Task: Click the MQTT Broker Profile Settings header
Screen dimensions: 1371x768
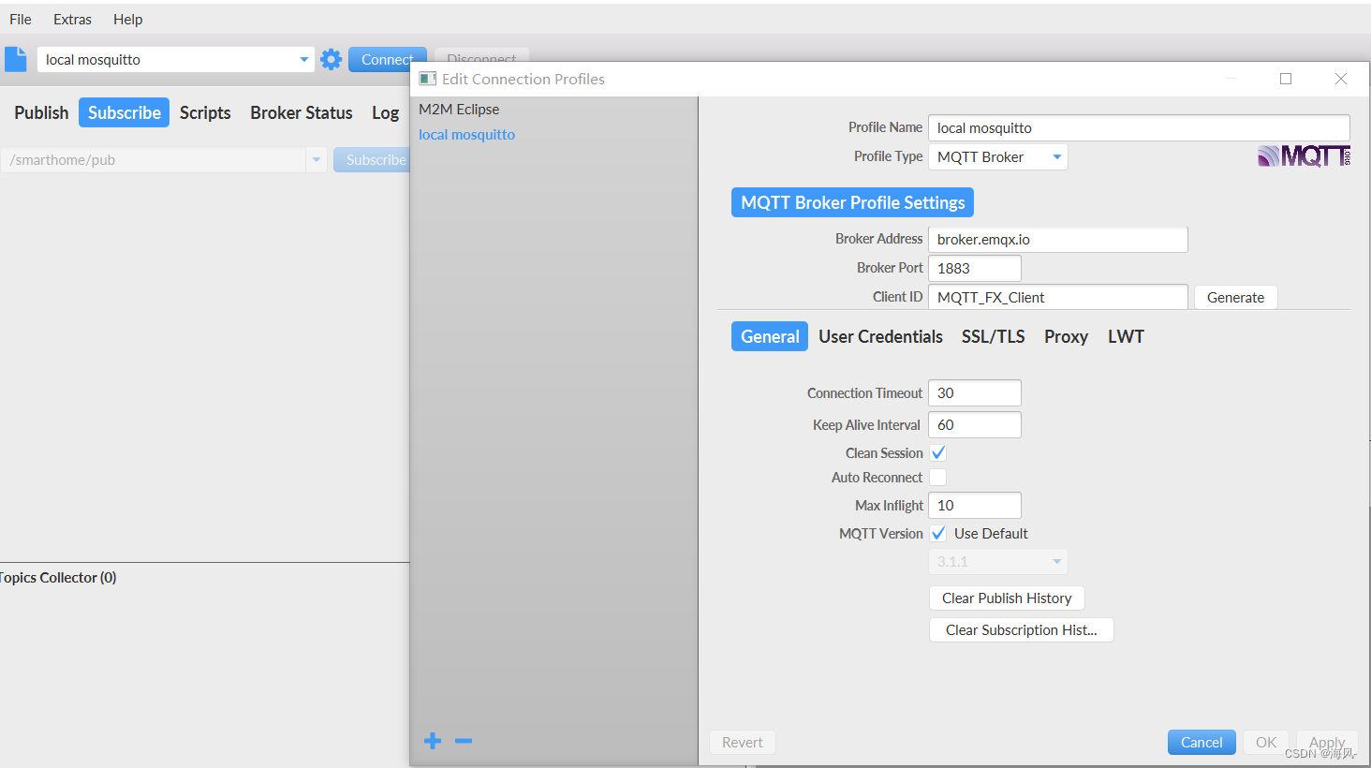Action: 852,202
